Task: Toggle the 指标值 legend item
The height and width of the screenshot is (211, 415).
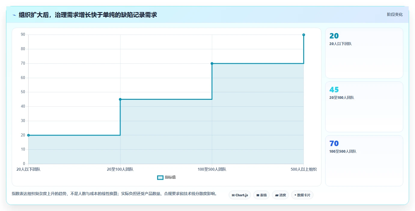Action: (x=166, y=177)
